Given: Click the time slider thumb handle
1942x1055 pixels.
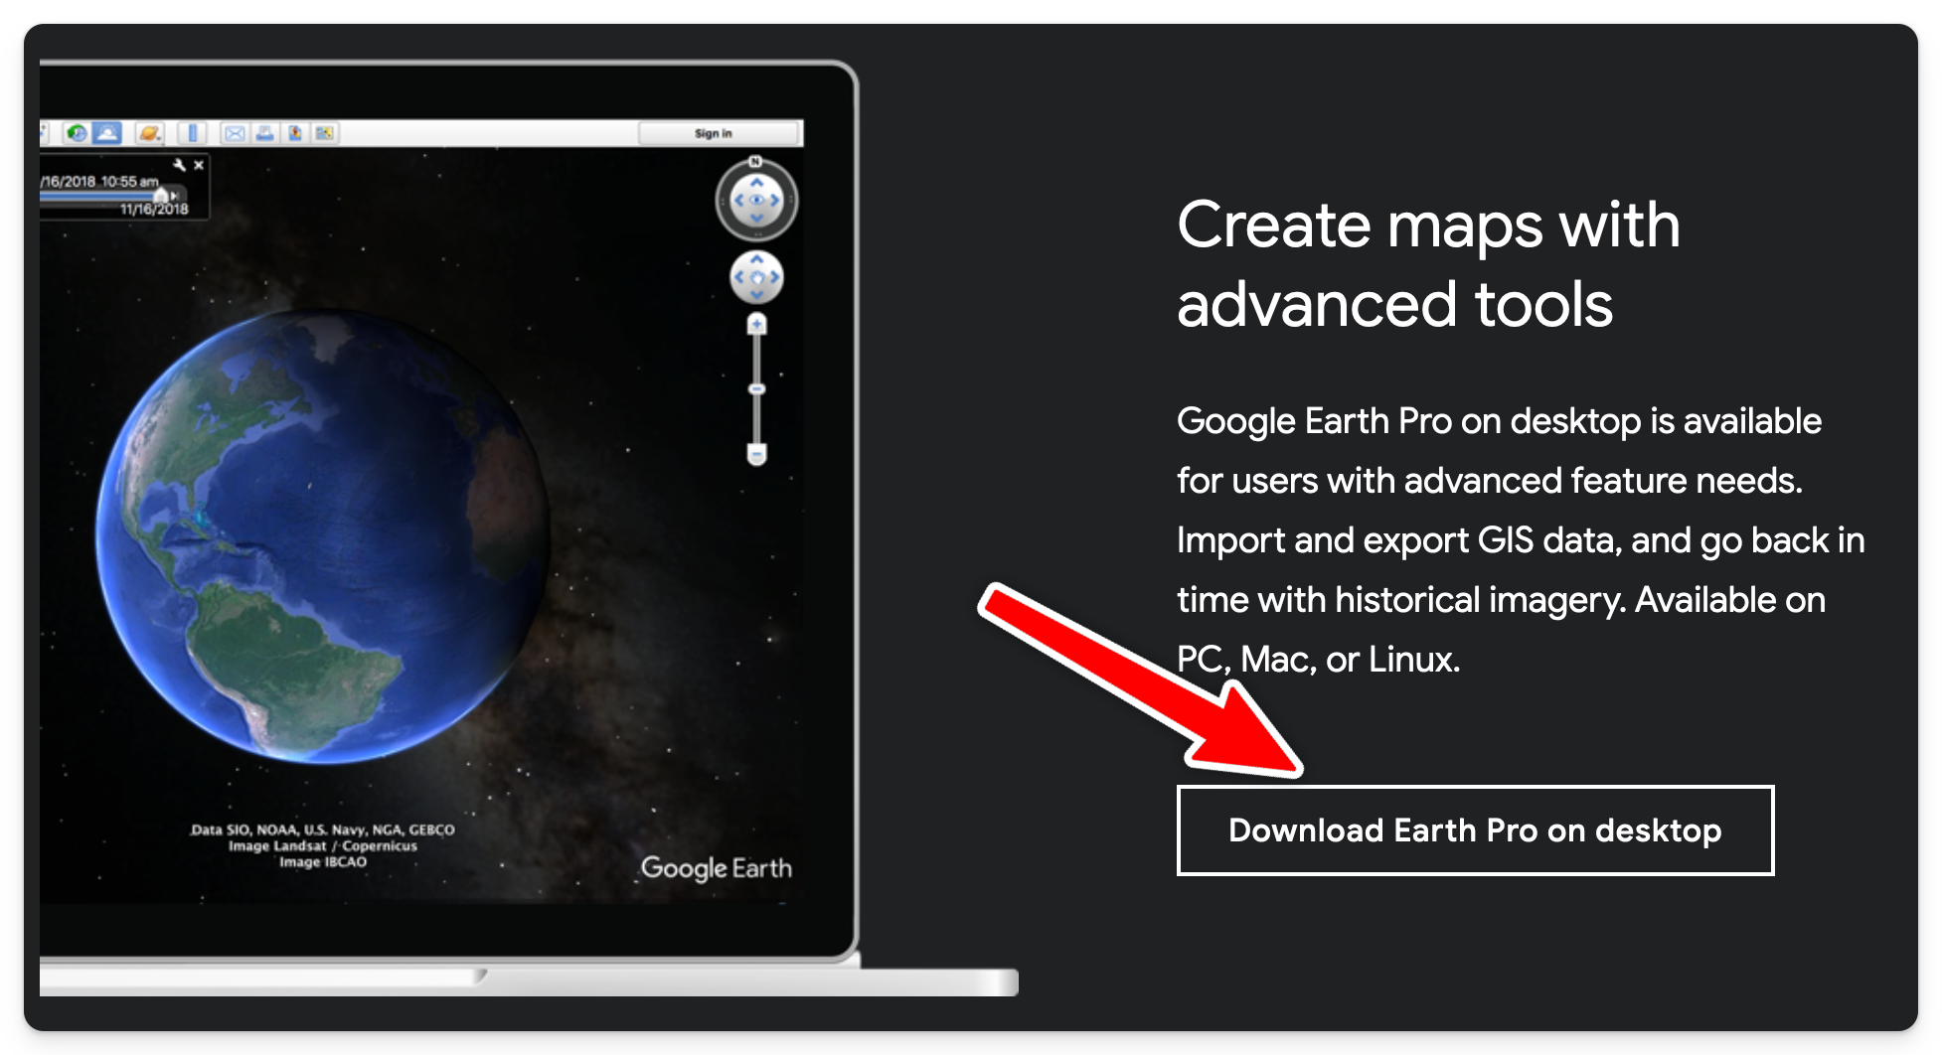Looking at the screenshot, I should pos(160,196).
